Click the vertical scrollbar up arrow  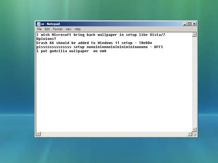pos(194,35)
